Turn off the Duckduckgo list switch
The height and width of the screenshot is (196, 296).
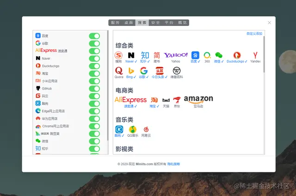pyautogui.click(x=94, y=66)
